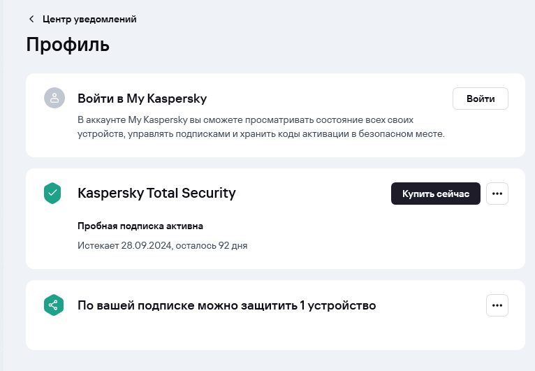
Task: Click the back arrow chevron icon
Action: click(31, 19)
